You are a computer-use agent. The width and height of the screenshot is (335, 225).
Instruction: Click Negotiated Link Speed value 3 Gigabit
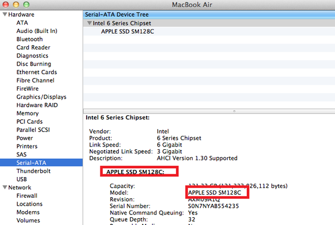click(x=169, y=151)
